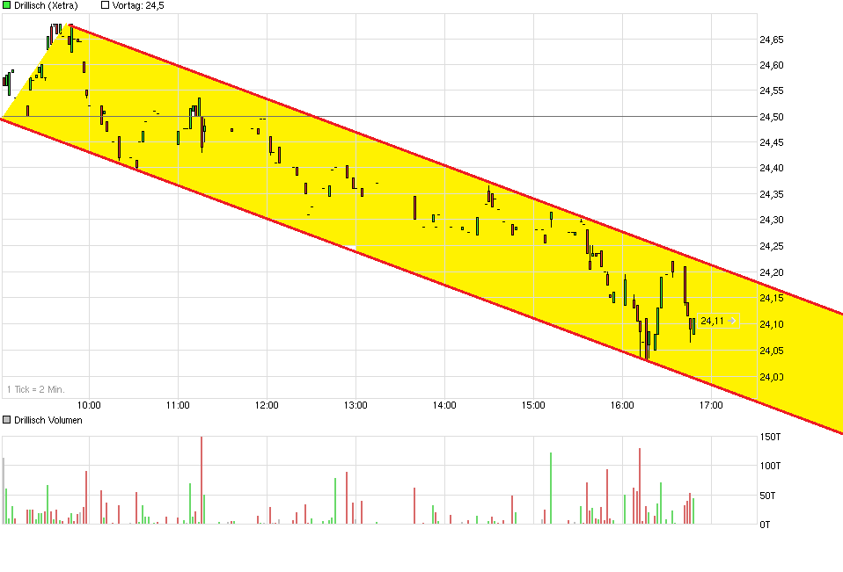Click the 0T volume axis label
The height and width of the screenshot is (572, 843).
click(765, 525)
